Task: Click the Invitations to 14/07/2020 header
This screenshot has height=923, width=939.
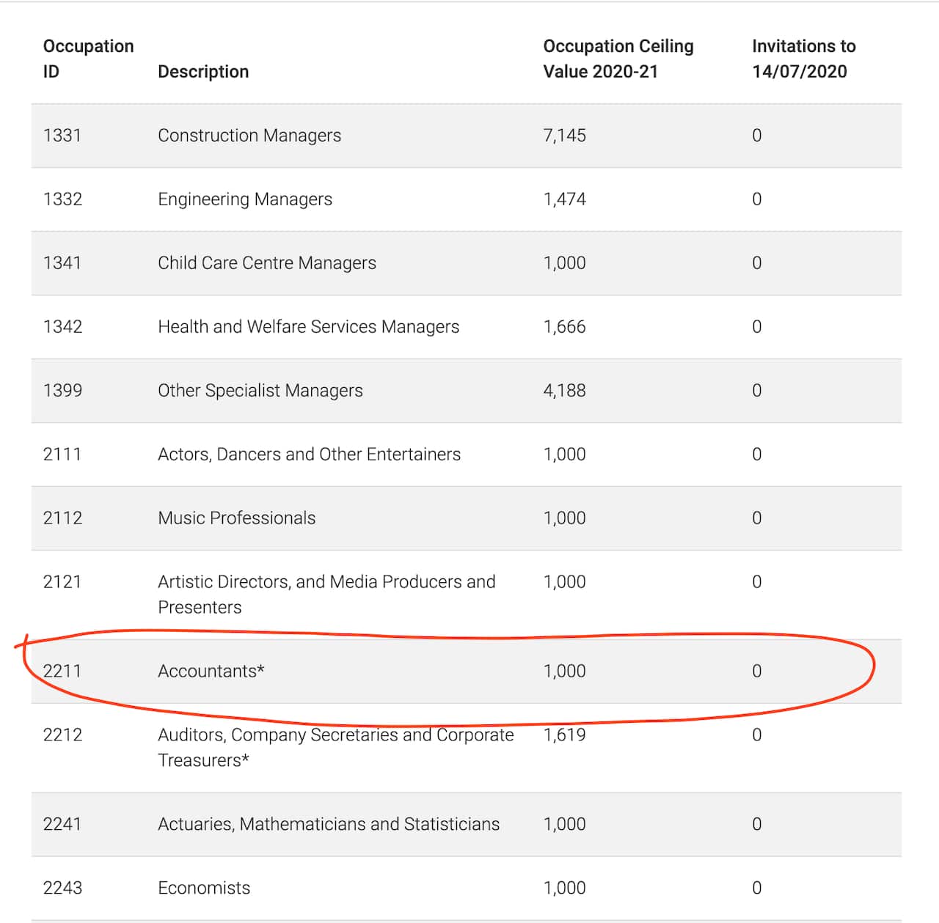Action: [803, 59]
